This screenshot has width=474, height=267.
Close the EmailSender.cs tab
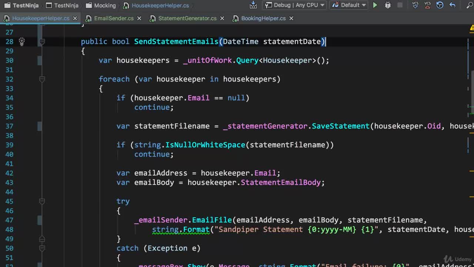coord(139,18)
